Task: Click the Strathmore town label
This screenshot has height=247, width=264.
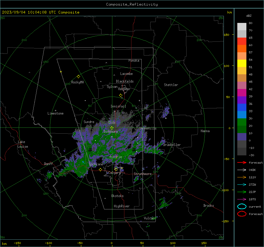Action: tap(143, 174)
